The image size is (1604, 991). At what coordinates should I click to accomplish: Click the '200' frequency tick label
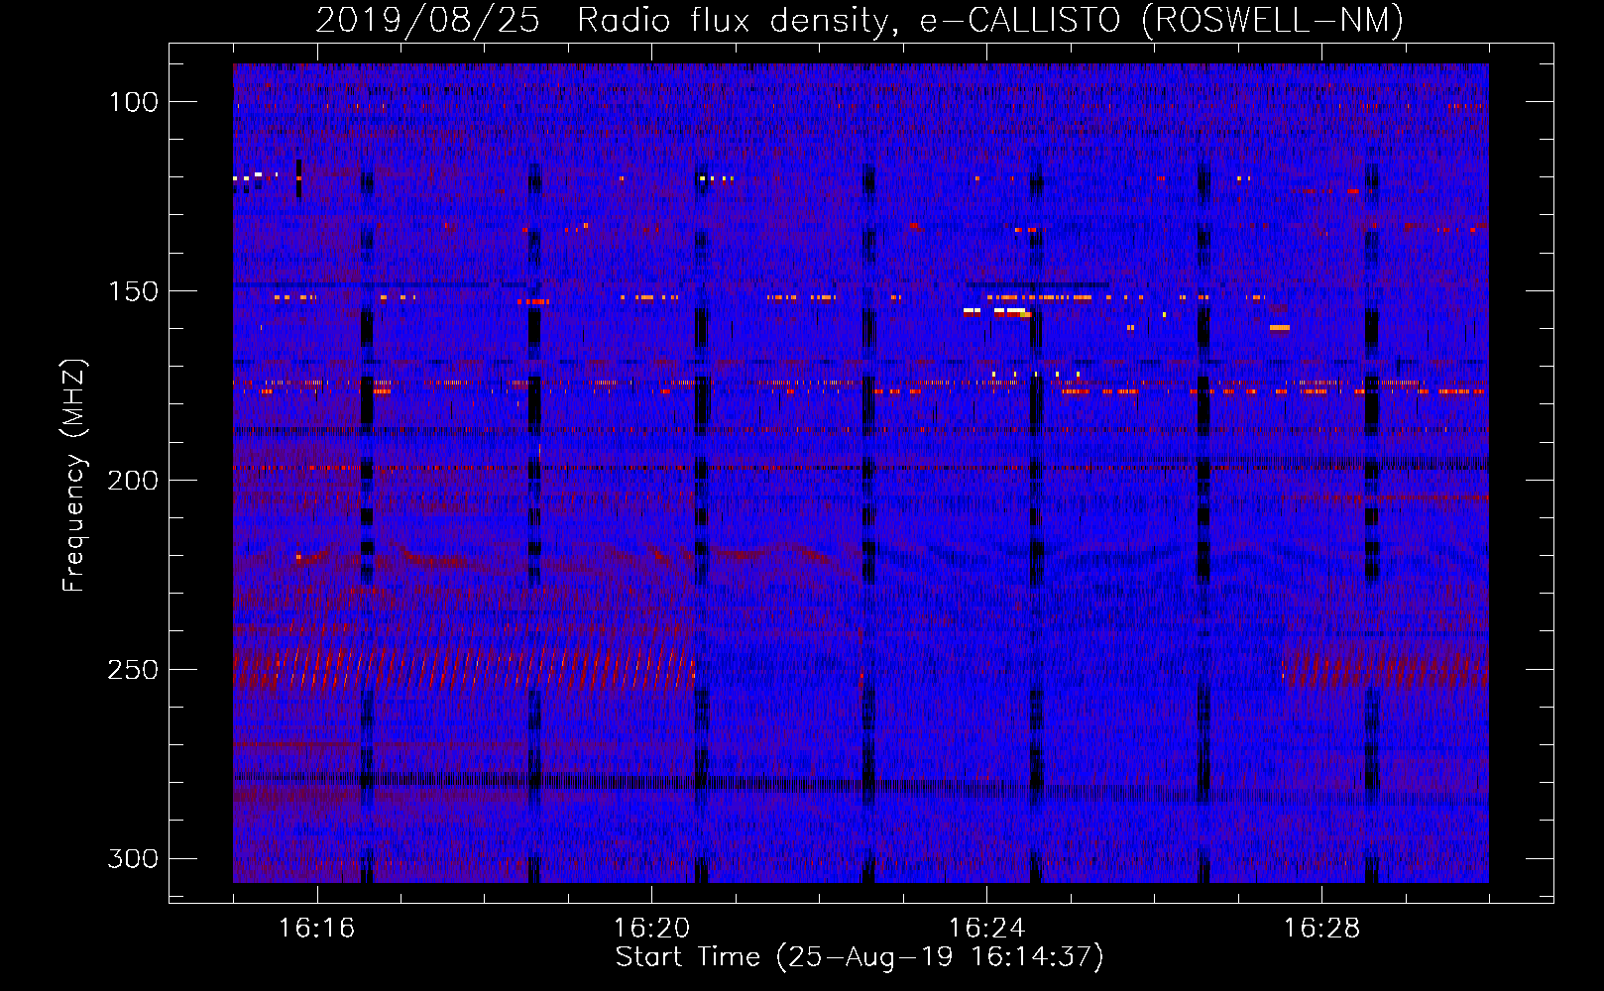coord(133,481)
